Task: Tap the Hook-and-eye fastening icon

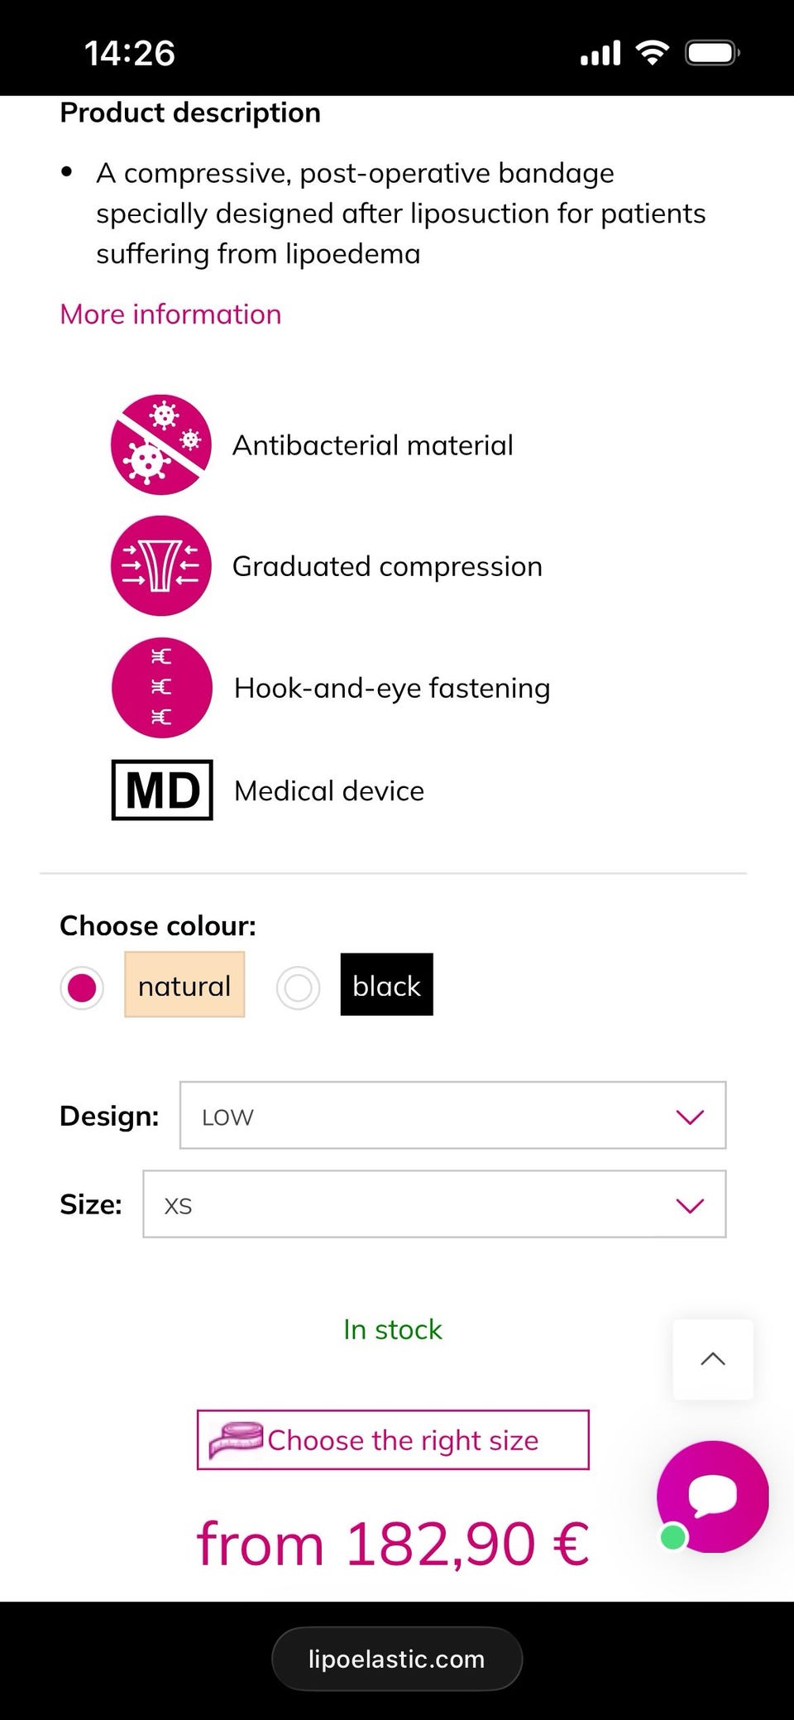Action: [x=161, y=688]
